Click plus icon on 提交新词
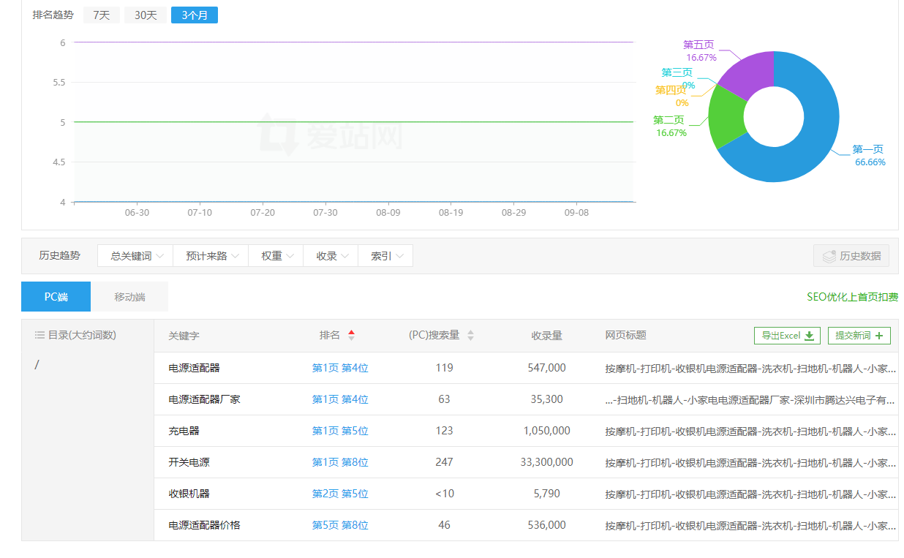Screen dimensions: 904x558 click(878, 336)
